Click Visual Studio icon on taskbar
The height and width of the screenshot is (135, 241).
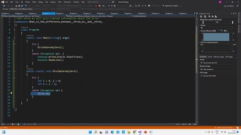point(140,132)
